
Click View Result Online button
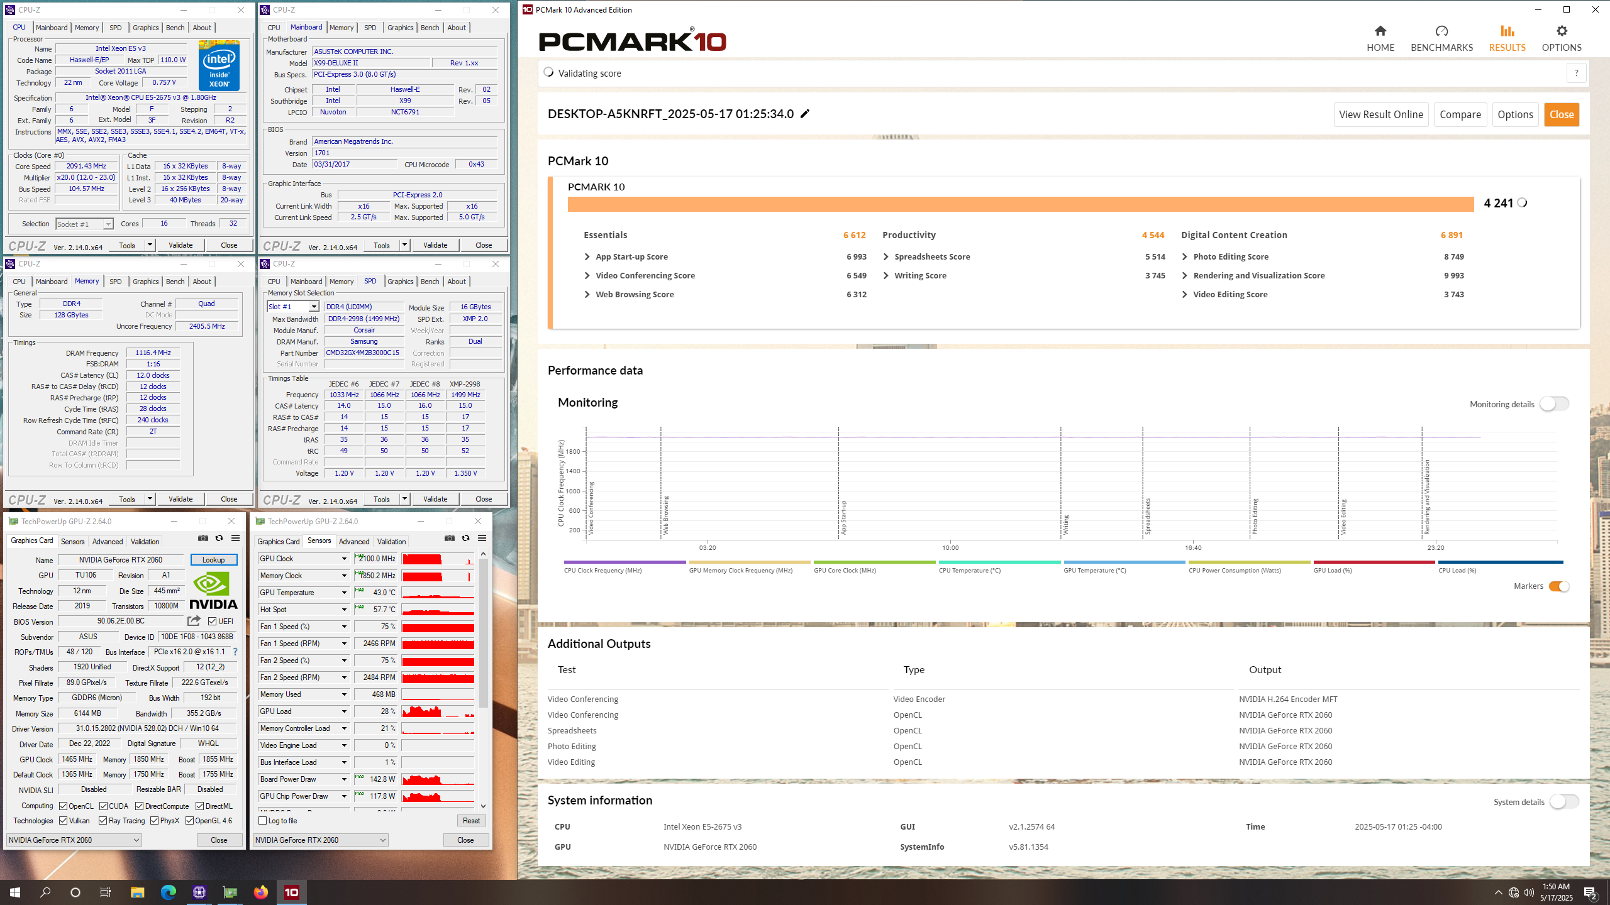coord(1381,114)
